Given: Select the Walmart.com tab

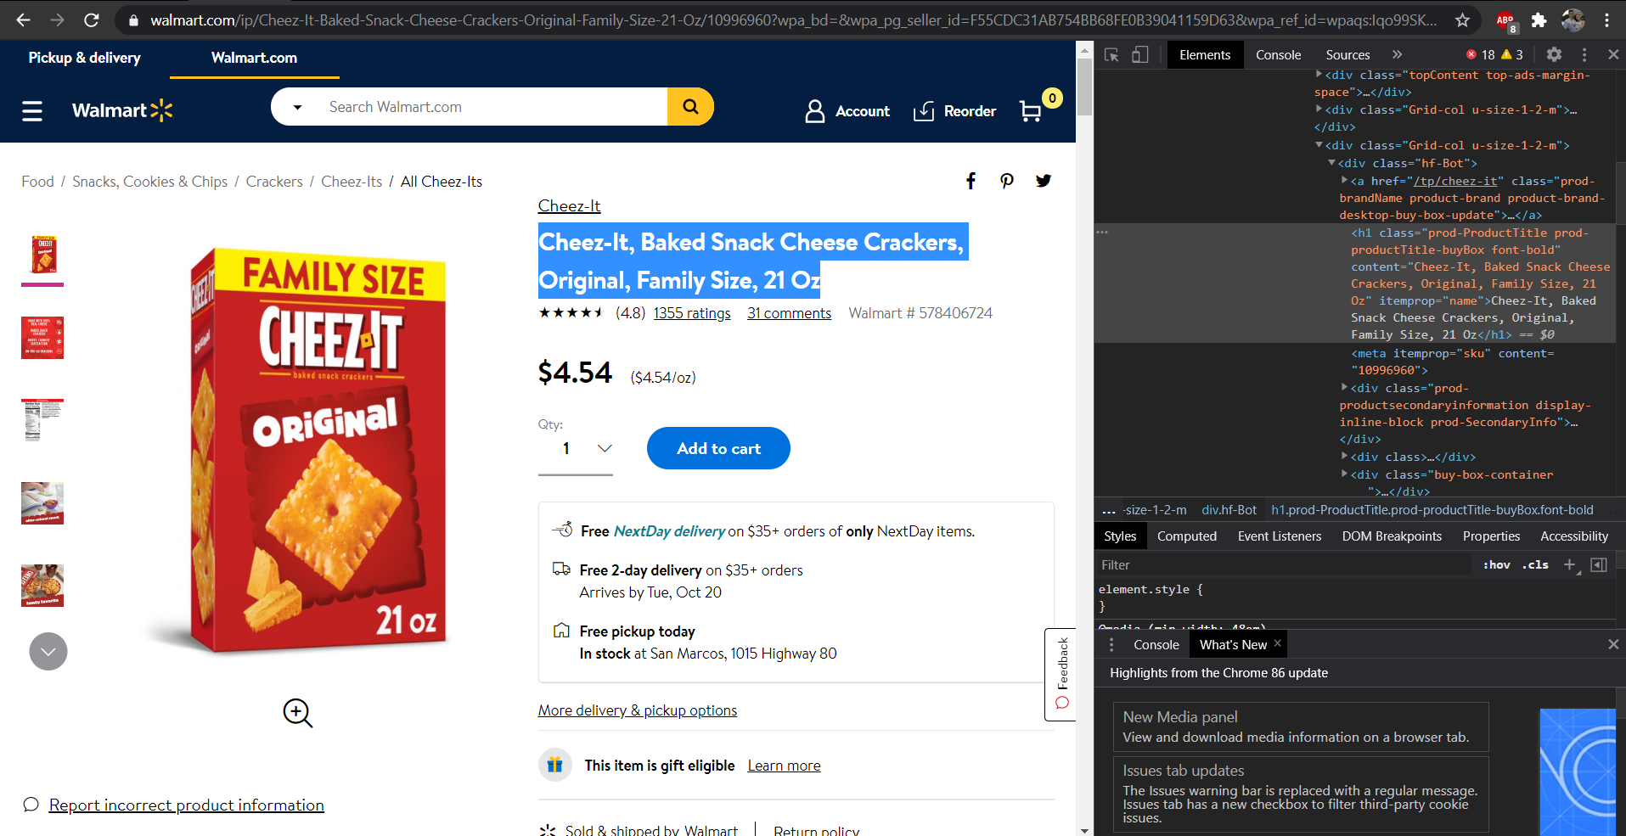Looking at the screenshot, I should point(254,59).
